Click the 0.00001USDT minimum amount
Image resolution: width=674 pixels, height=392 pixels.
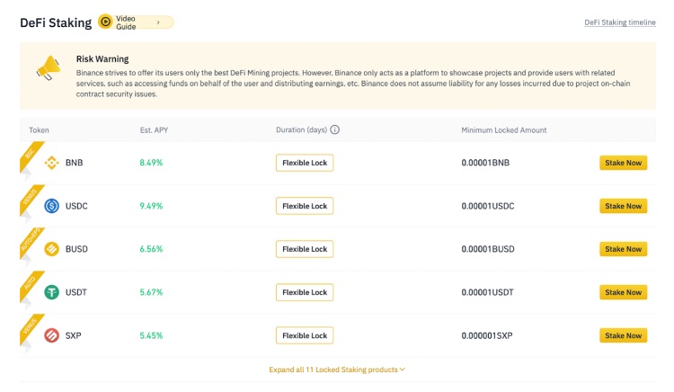[487, 292]
